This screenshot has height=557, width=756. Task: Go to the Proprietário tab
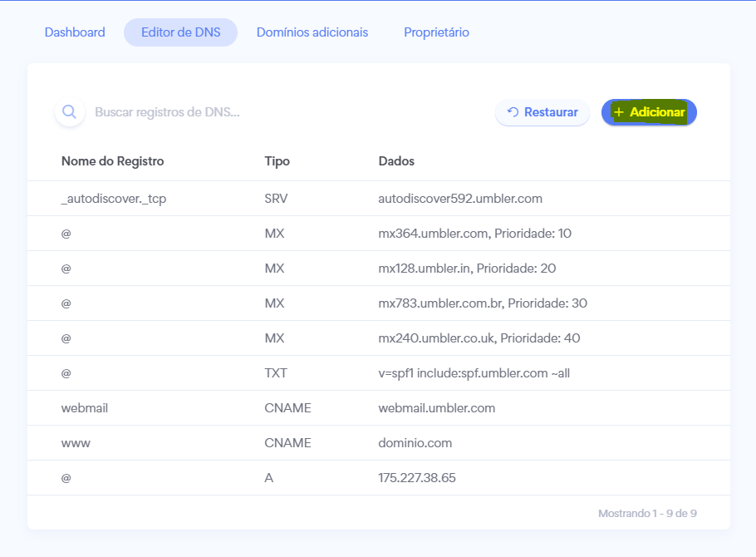pyautogui.click(x=436, y=32)
